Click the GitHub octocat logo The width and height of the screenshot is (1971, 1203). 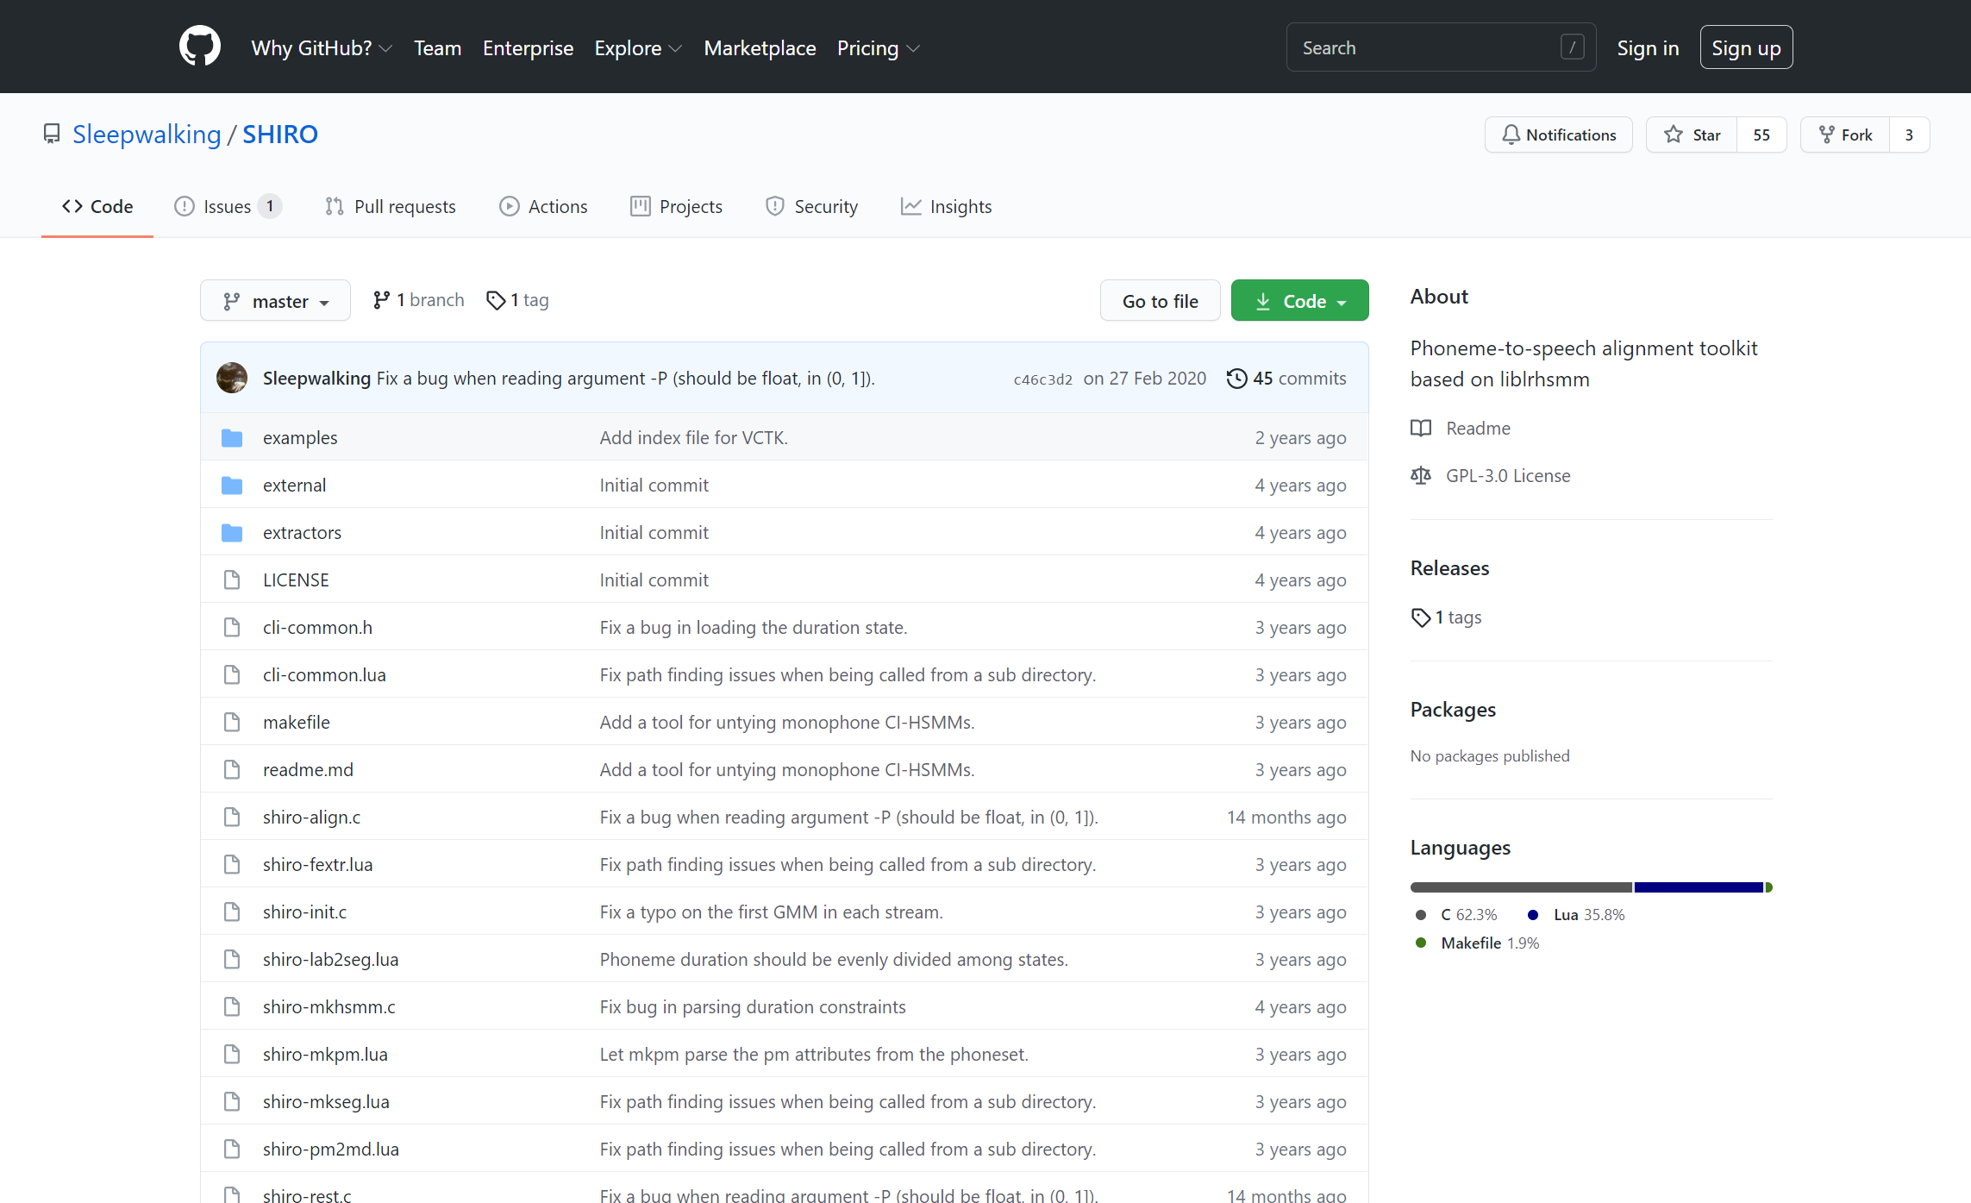(200, 47)
